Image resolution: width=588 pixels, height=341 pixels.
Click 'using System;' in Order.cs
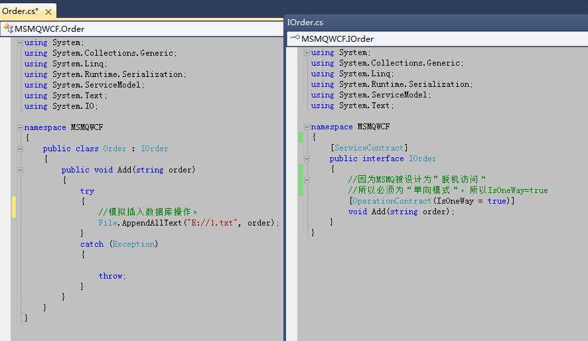54,42
